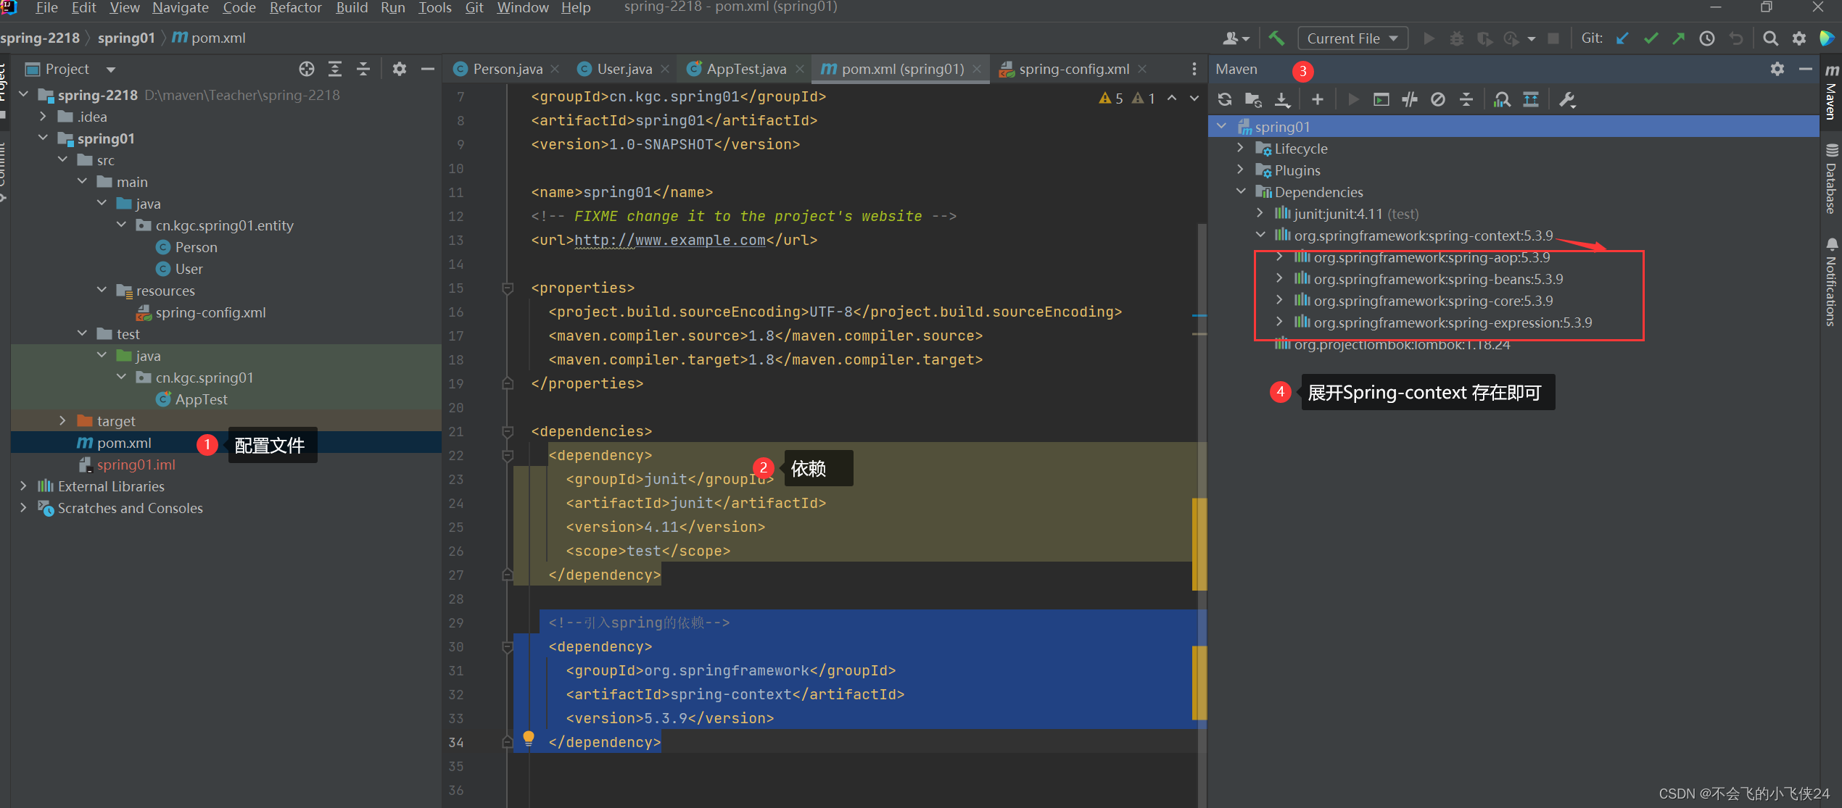Toggle the Notifications side panel
The image size is (1842, 808).
point(1832,283)
